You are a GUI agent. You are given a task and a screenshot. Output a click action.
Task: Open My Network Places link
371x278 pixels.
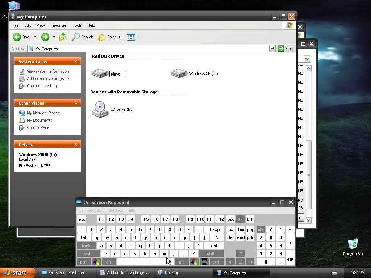coord(43,113)
